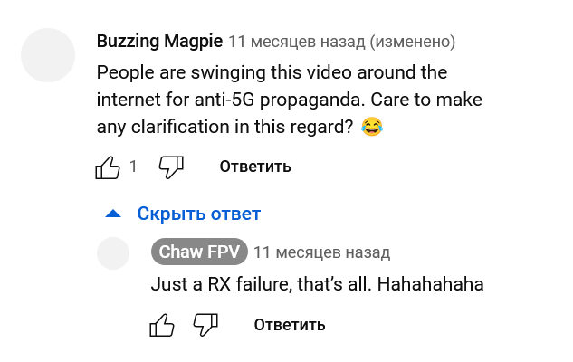
Task: Click the anti-5G propaganda comment text
Action: tap(290, 100)
